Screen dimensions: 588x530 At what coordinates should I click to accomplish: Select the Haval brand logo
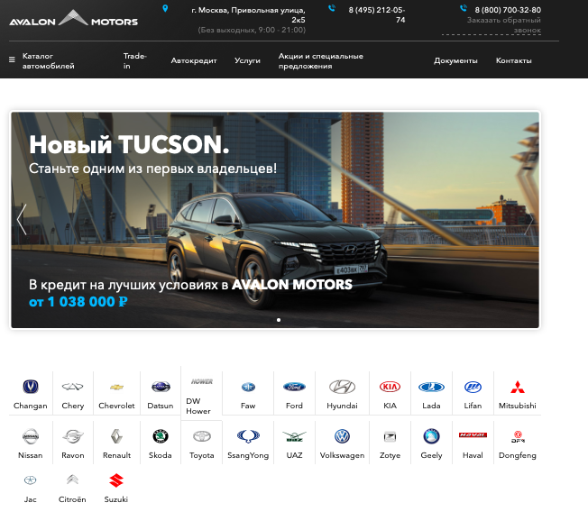click(x=473, y=434)
